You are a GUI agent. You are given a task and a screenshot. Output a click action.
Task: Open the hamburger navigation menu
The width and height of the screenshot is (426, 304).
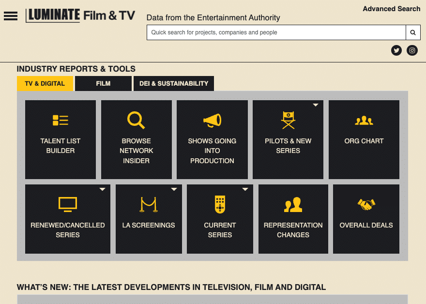11,16
